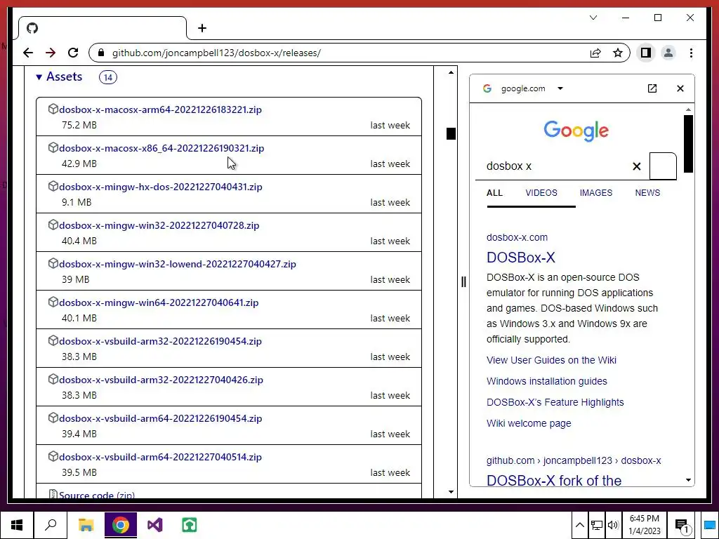
Task: Open side panel search in new tab
Action: point(652,88)
